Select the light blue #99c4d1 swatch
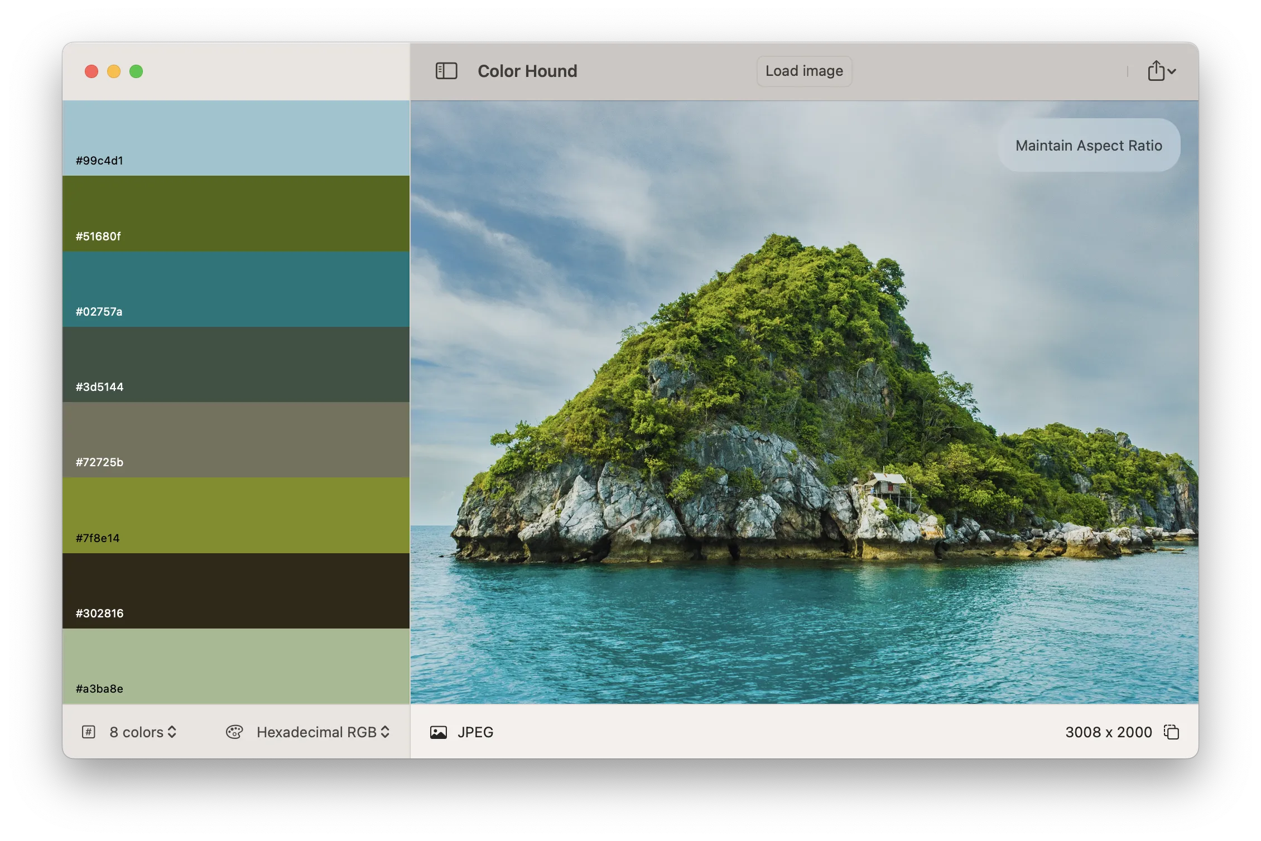The height and width of the screenshot is (841, 1261). 236,138
